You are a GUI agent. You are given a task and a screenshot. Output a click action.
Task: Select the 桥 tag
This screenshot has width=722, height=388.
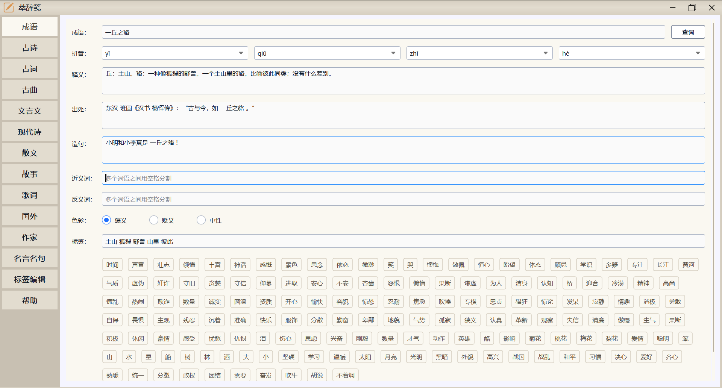click(570, 283)
